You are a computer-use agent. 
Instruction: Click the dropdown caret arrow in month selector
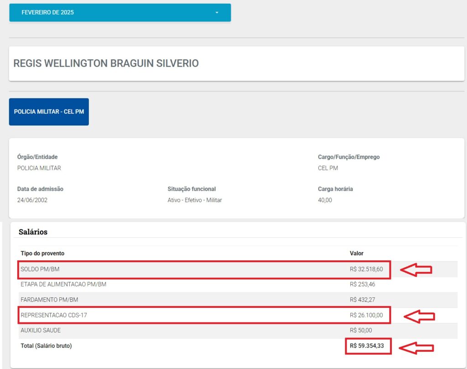pyautogui.click(x=217, y=12)
